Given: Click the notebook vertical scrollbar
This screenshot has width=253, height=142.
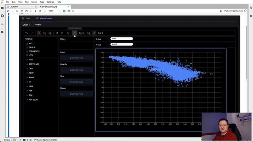Looking at the screenshot, I should coord(247,52).
